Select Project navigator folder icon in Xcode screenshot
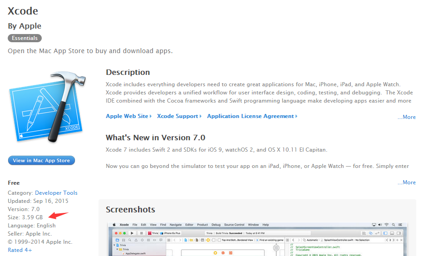Screen dimensions: 434x256 point(117,240)
